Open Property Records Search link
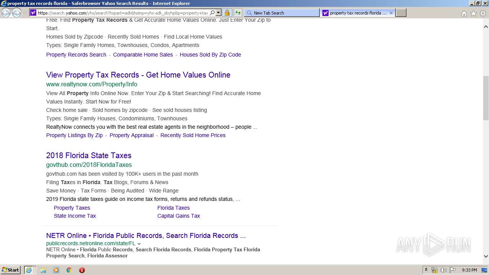 click(x=76, y=55)
